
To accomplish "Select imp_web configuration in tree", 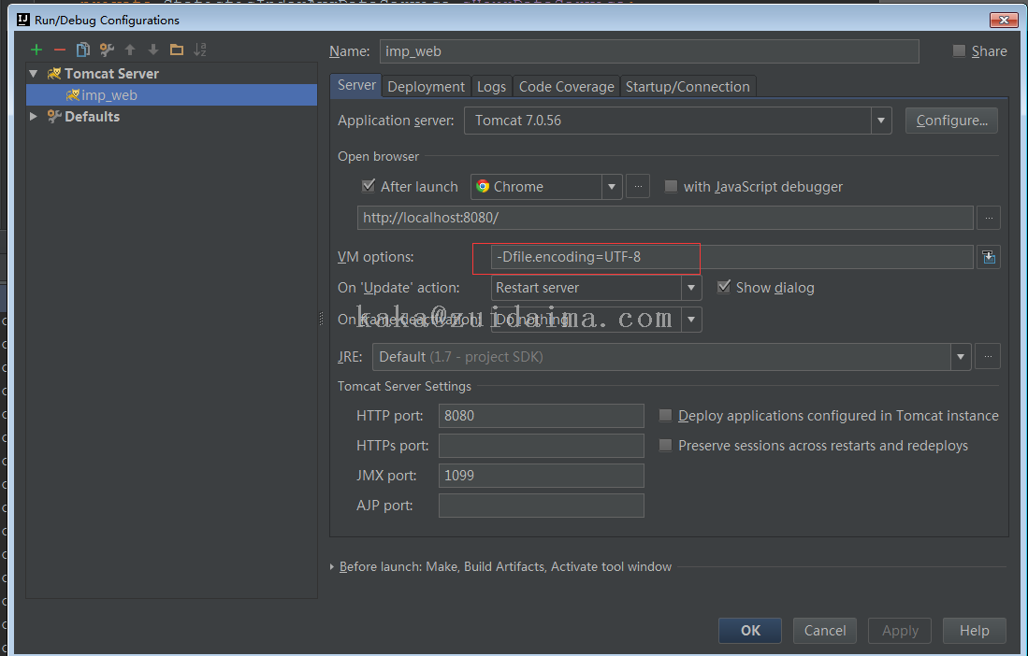I will coord(172,95).
